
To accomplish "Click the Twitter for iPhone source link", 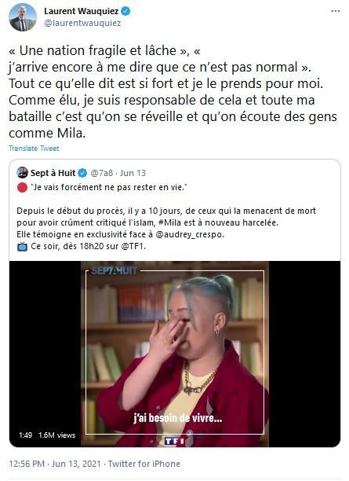I will [x=144, y=464].
